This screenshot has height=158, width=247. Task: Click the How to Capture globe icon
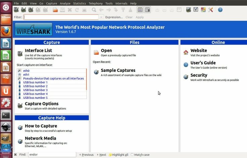[20, 127]
